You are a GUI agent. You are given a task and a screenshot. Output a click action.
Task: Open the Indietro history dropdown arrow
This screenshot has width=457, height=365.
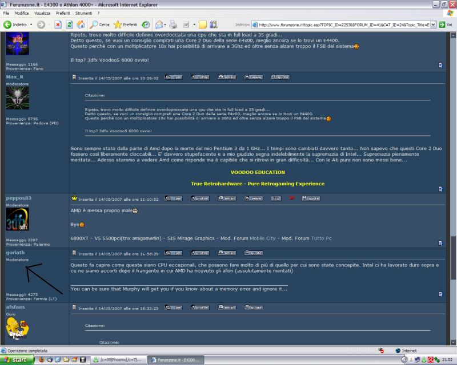pos(31,25)
